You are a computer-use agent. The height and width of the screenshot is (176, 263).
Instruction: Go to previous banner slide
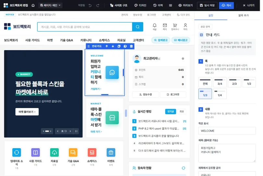pos(58,131)
